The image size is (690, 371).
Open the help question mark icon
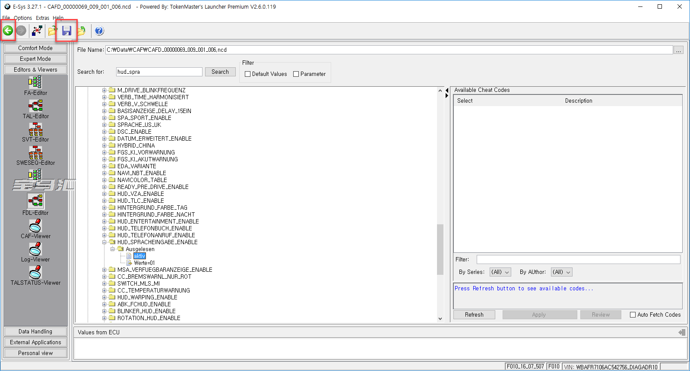99,31
